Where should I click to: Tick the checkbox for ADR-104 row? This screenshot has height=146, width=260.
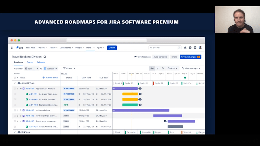15,88
